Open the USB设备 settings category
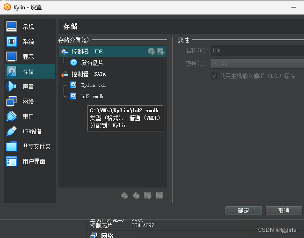 (x=30, y=131)
